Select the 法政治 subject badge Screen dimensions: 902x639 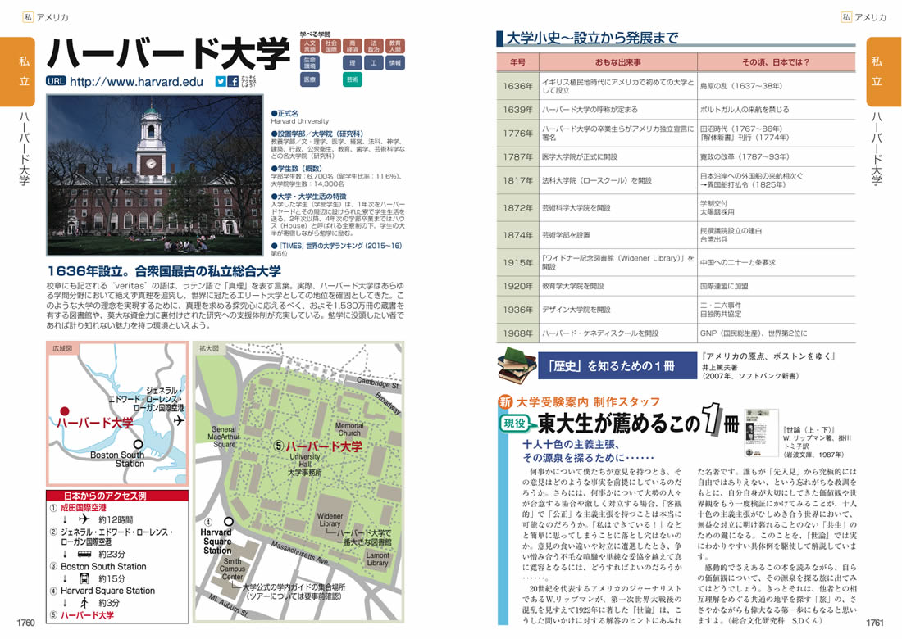pyautogui.click(x=373, y=46)
